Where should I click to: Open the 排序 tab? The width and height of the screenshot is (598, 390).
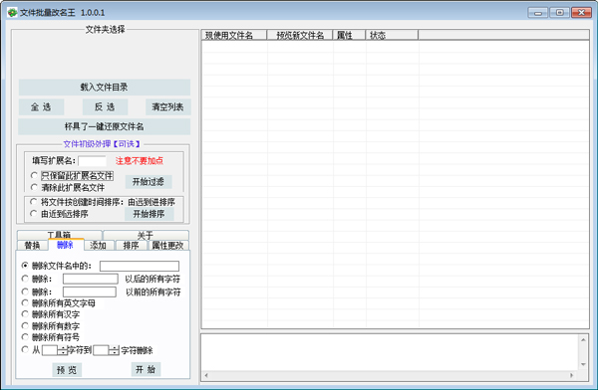coord(131,246)
